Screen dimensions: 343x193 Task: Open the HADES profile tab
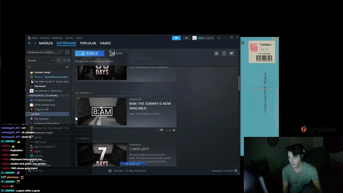[105, 43]
